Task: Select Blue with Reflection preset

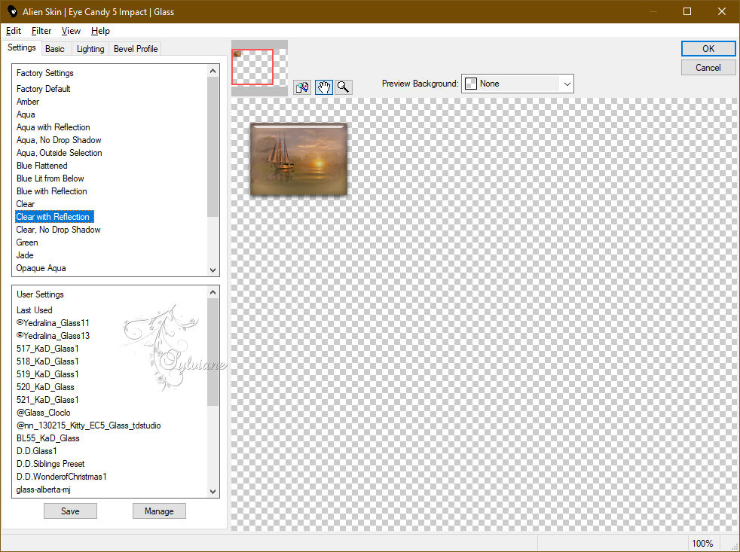Action: click(52, 191)
